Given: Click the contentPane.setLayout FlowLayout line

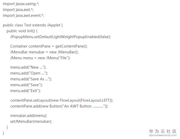Looking at the screenshot, I should point(62,100).
